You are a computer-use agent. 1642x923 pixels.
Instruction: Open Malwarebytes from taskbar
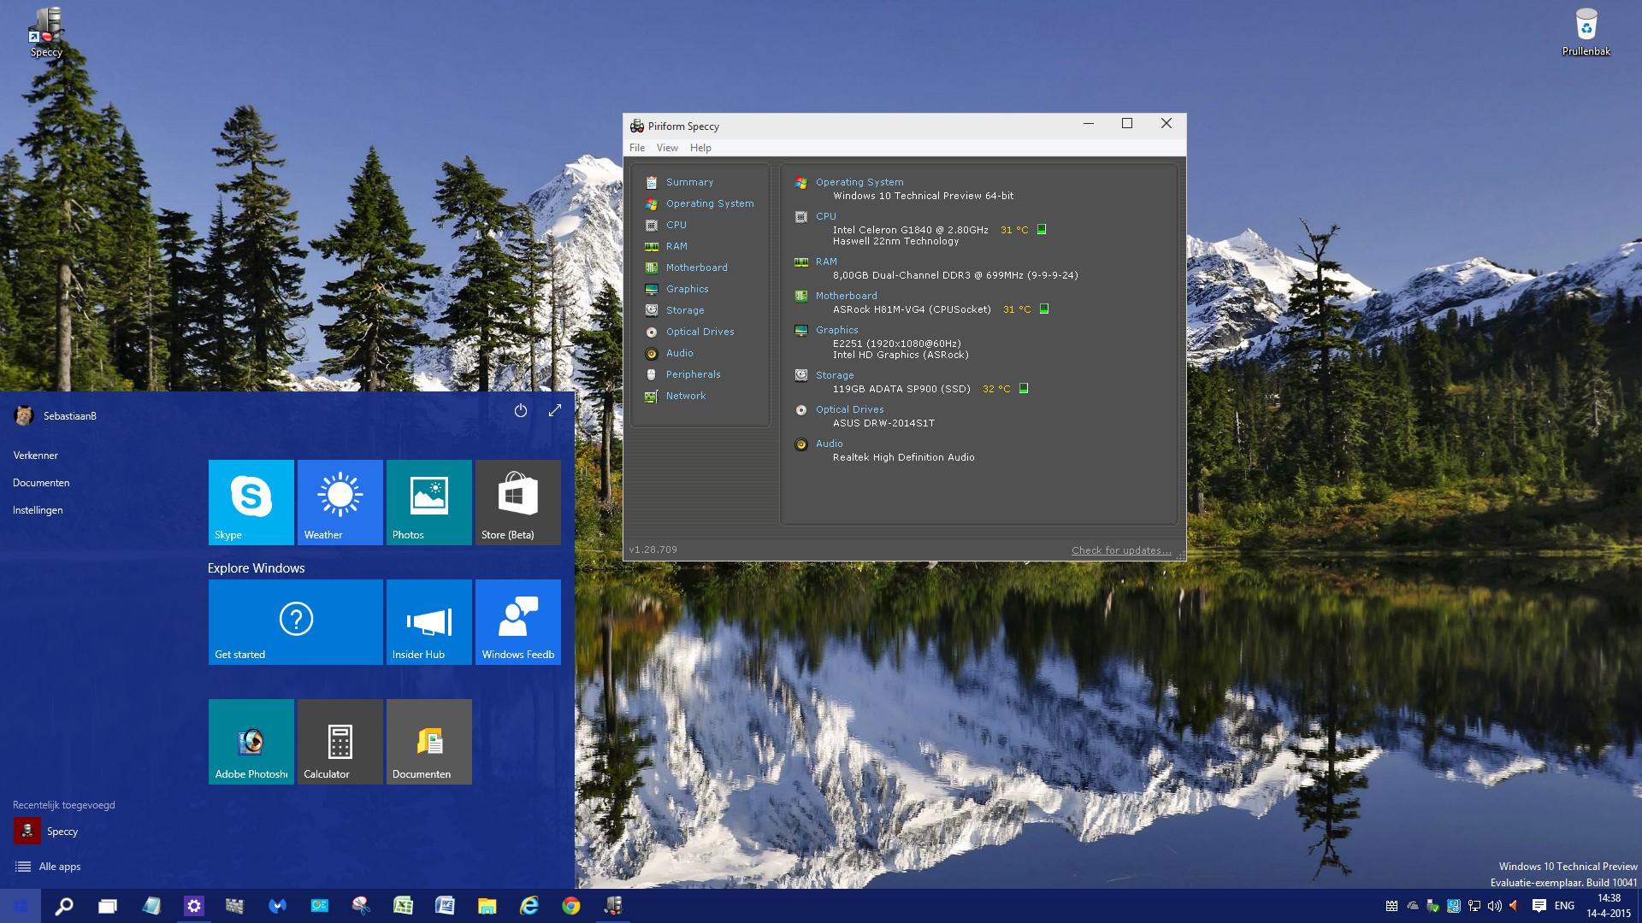[x=277, y=906]
